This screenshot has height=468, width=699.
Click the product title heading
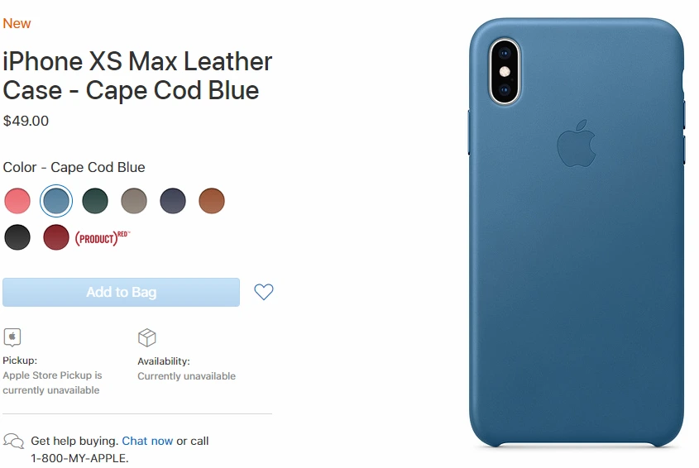click(137, 76)
